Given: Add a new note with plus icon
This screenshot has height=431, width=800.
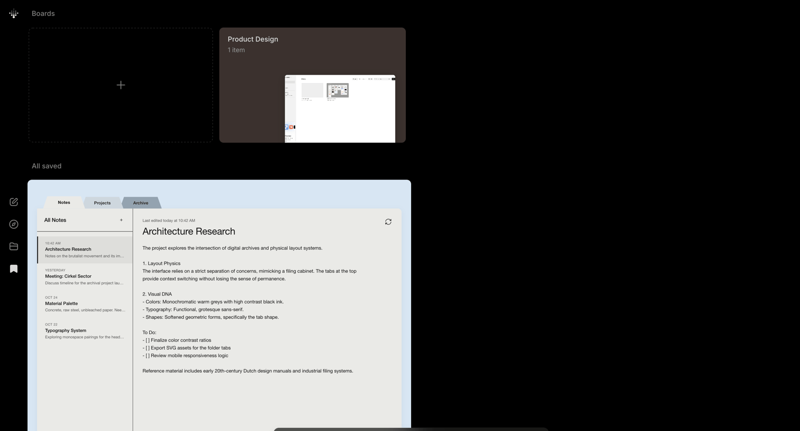Looking at the screenshot, I should pos(121,220).
